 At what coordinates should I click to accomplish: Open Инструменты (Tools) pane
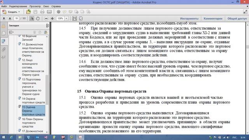click(189, 19)
